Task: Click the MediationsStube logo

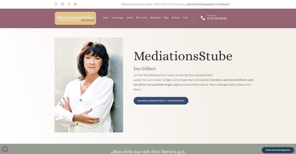Action: pos(75,18)
